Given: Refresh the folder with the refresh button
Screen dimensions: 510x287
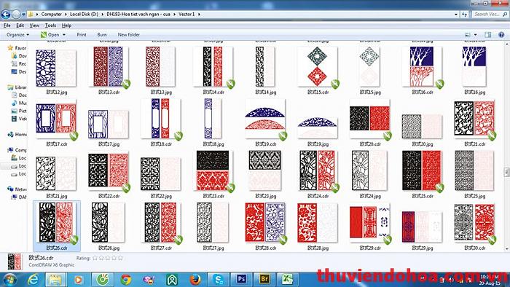Looking at the screenshot, I should (x=465, y=15).
